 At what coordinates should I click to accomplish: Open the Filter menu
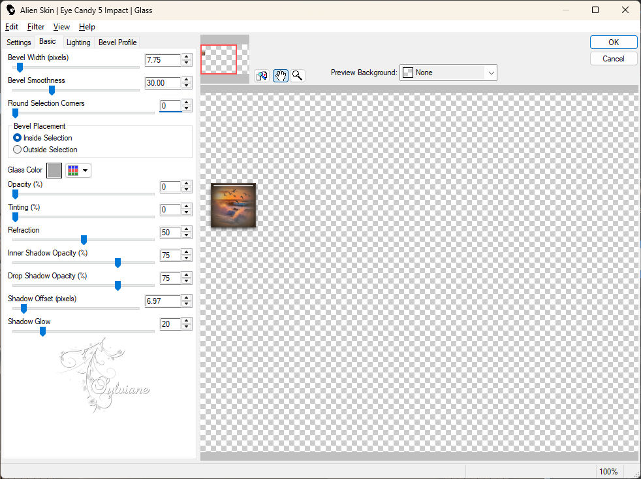pos(35,27)
